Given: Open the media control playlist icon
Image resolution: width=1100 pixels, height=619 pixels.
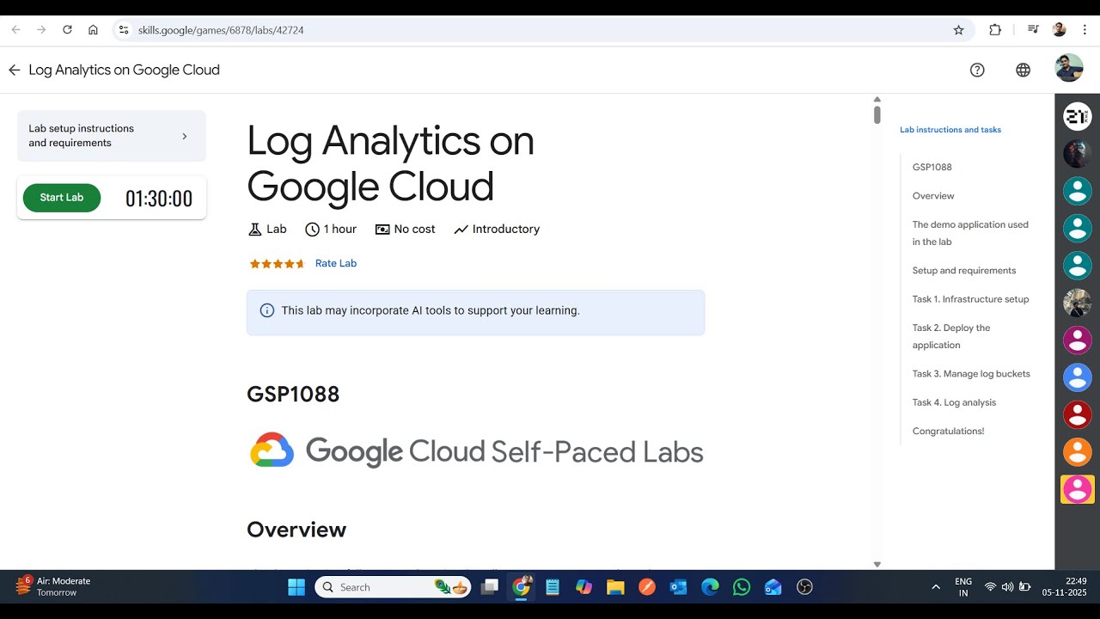Looking at the screenshot, I should click(1033, 30).
